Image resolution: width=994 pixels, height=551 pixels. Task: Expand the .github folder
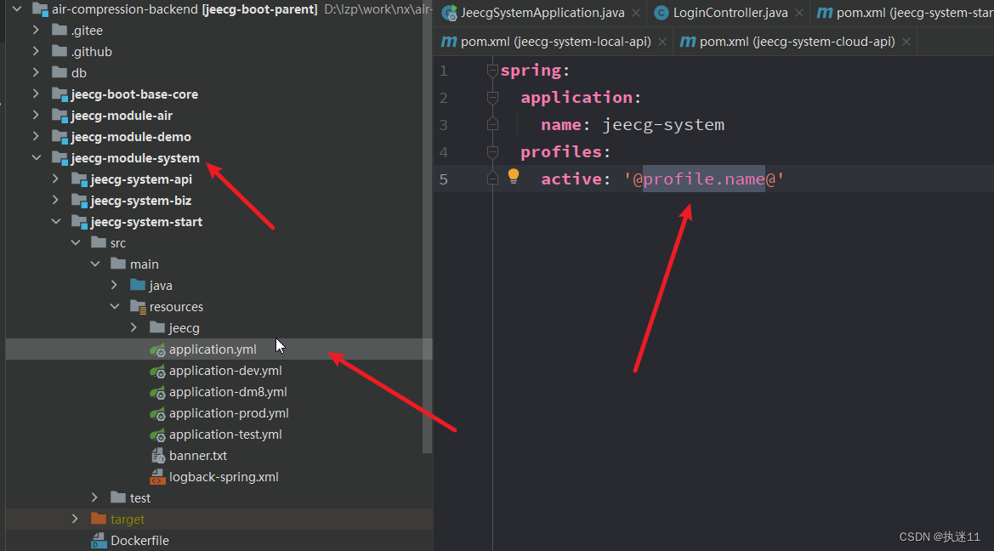coord(36,51)
